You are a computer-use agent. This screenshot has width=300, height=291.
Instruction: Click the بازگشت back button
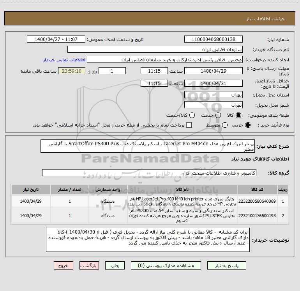(x=89, y=266)
